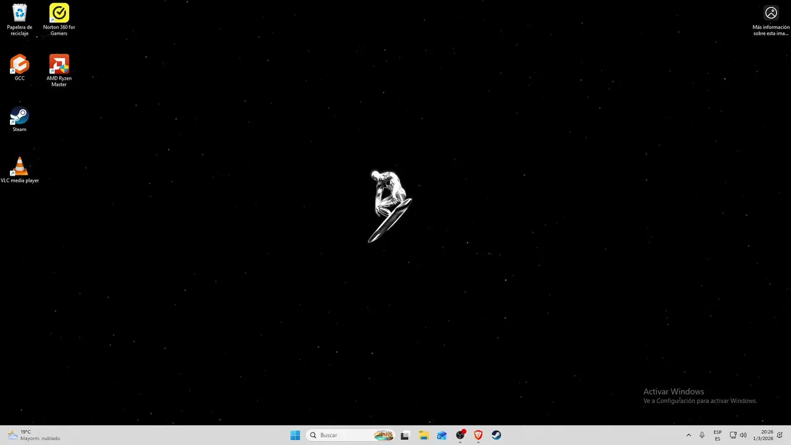Image resolution: width=791 pixels, height=445 pixels.
Task: Open the weather widget showing 19°C
Action: [x=34, y=435]
